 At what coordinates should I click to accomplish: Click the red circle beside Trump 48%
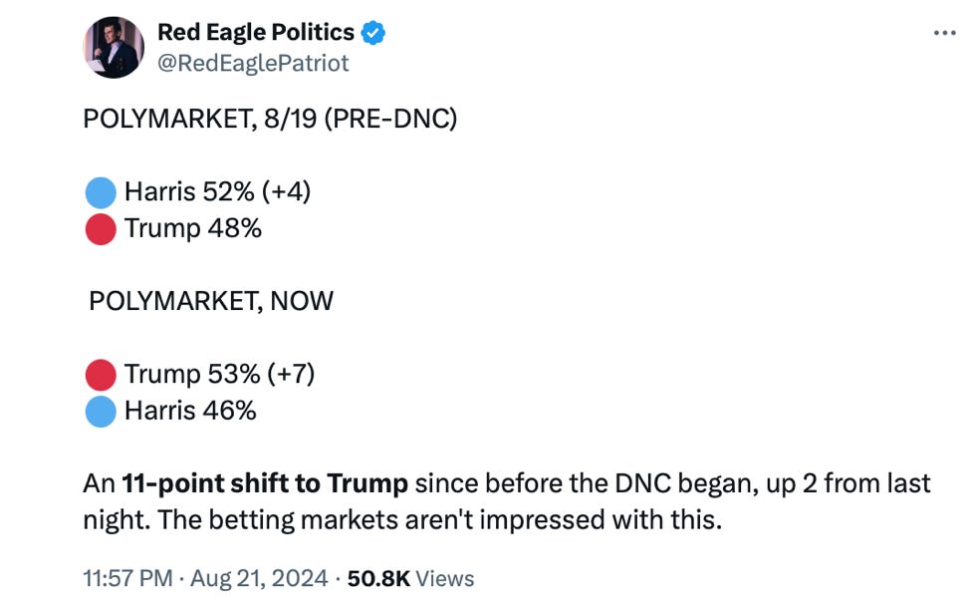(101, 229)
